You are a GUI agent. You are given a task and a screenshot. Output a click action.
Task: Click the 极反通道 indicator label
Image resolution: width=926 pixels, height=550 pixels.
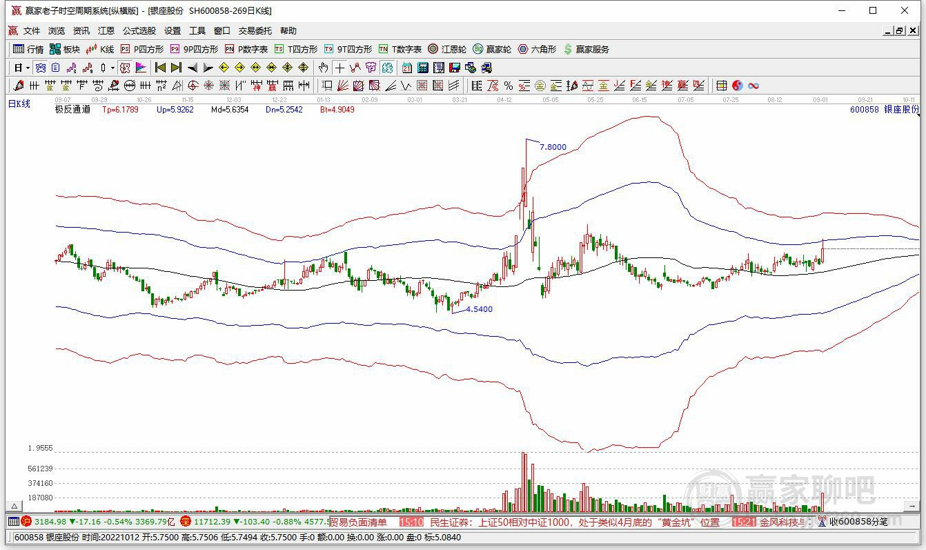72,109
